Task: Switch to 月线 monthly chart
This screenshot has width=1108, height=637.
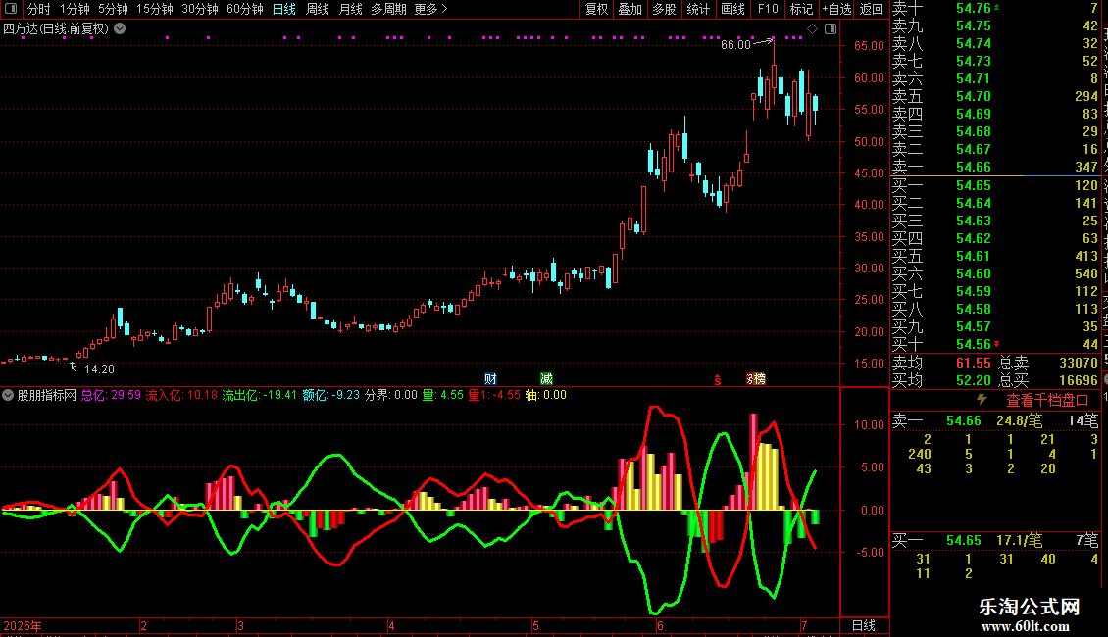Action: tap(350, 9)
